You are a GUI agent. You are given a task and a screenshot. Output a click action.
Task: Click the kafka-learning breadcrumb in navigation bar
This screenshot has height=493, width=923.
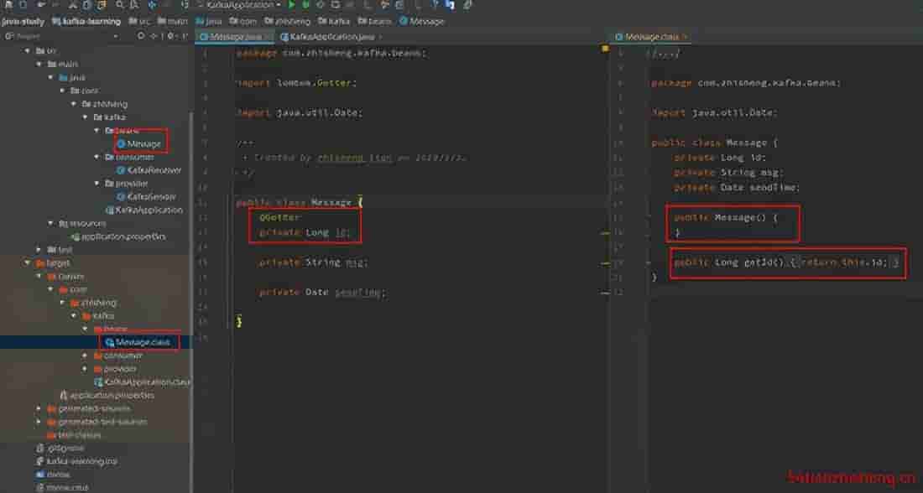[91, 21]
